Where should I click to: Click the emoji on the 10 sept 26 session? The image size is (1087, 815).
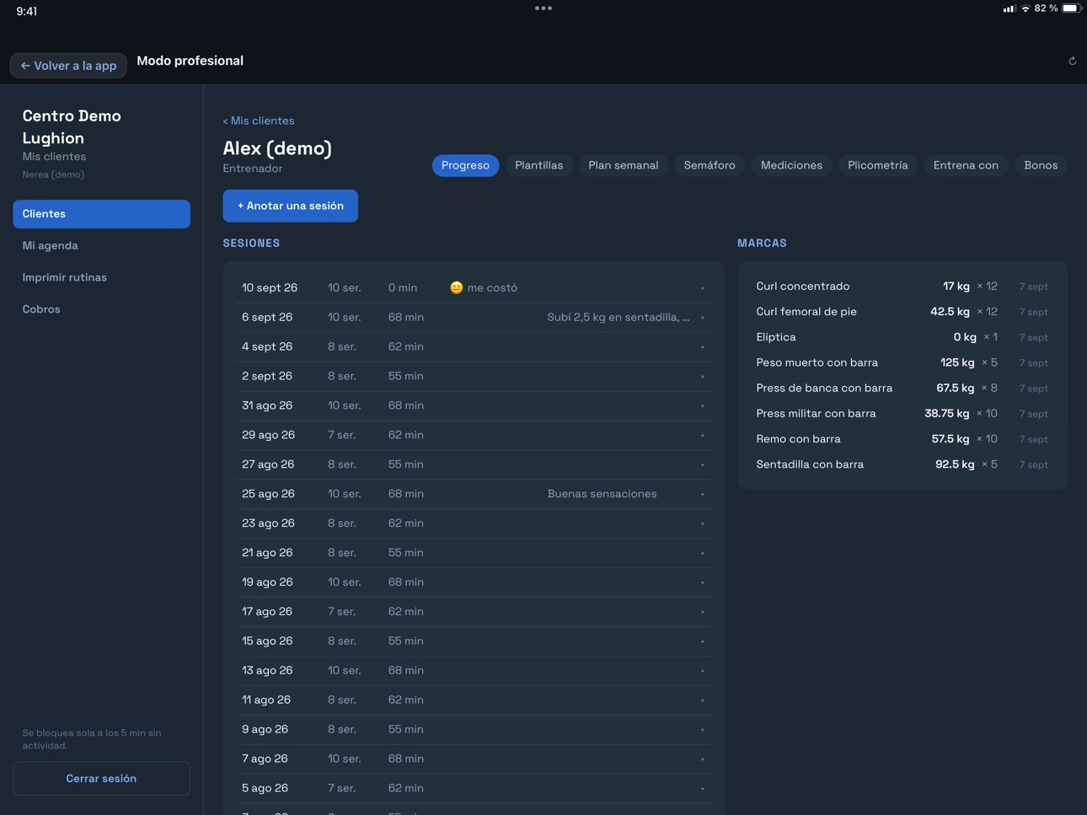(x=457, y=287)
